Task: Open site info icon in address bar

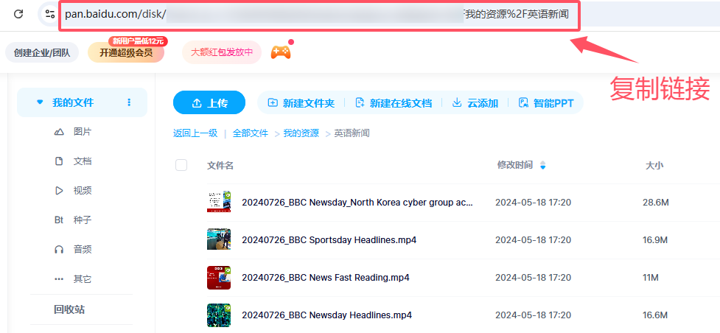Action: [49, 14]
